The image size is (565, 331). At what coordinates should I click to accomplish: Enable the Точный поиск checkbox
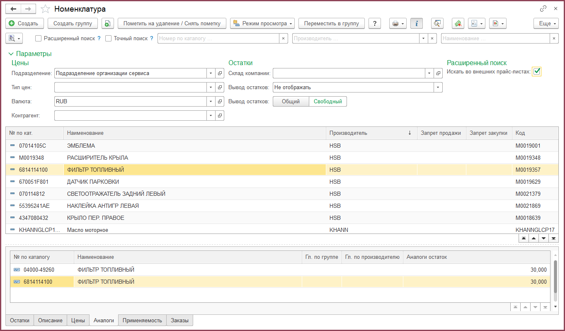pyautogui.click(x=109, y=39)
